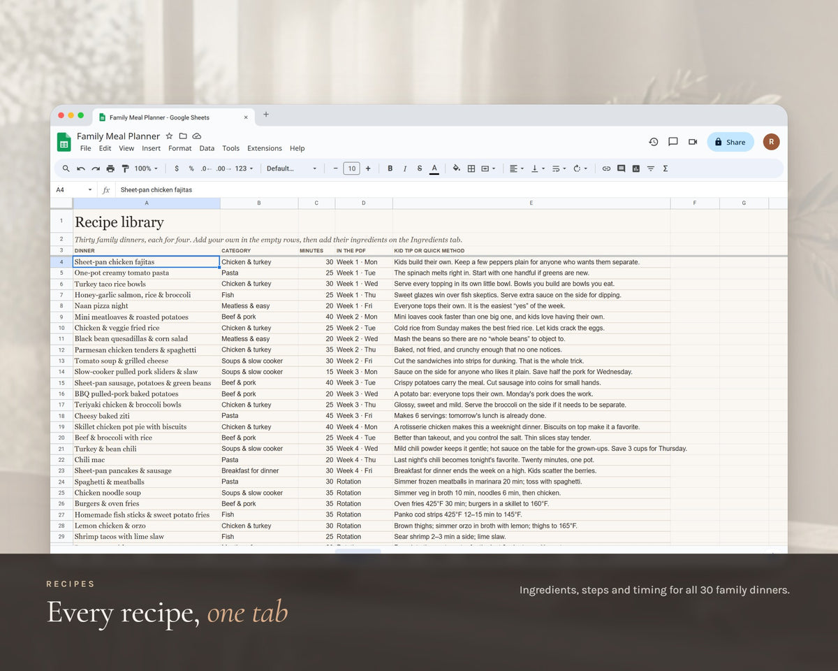Open the vertical align dropdown
Viewport: 838px width, 671px height.
[x=537, y=168]
